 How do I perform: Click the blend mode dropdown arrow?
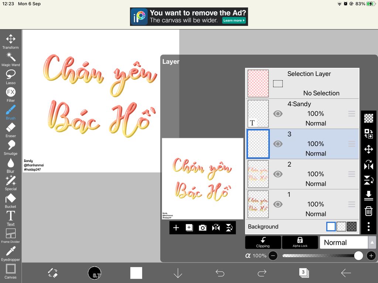point(372,242)
